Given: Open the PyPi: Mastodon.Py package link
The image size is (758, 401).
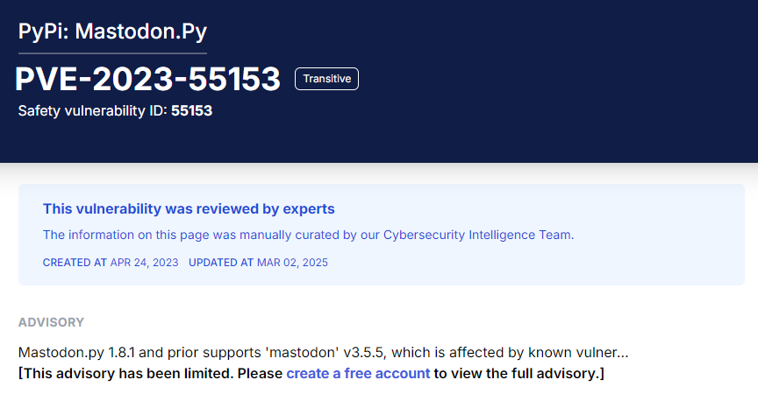Looking at the screenshot, I should [112, 32].
